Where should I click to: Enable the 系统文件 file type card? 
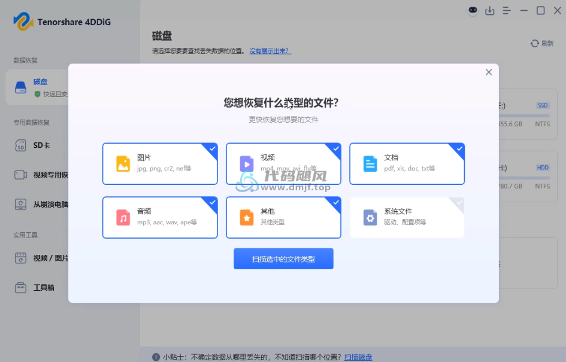pyautogui.click(x=407, y=217)
